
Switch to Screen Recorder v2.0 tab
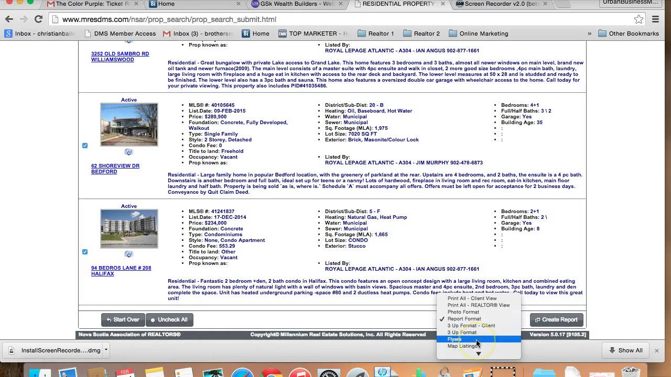coord(501,4)
